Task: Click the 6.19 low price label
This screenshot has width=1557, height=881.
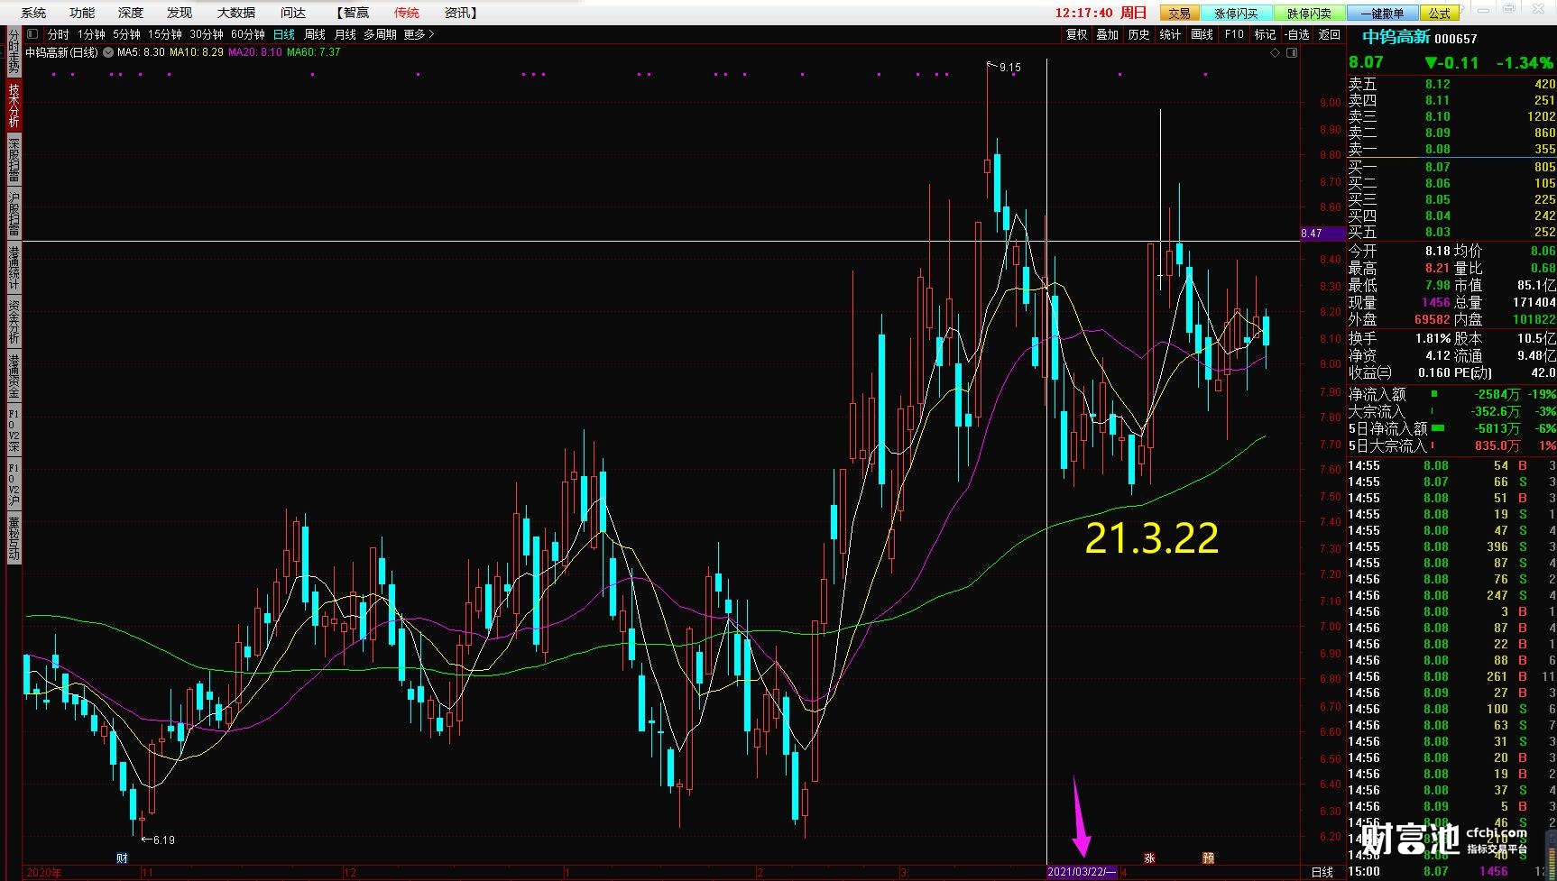Action: click(163, 840)
